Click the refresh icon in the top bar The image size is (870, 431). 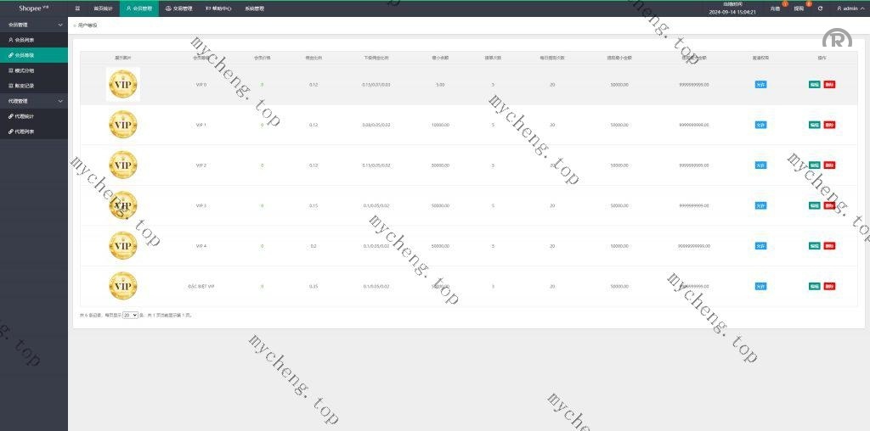coord(820,8)
